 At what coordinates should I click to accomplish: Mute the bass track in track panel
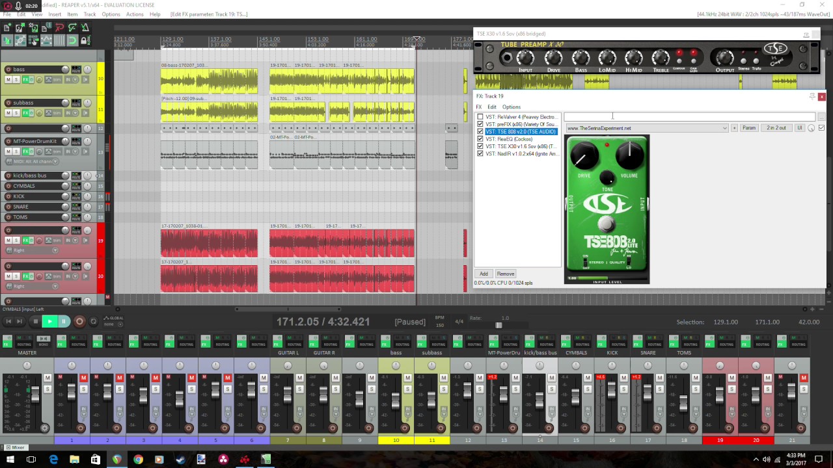[x=8, y=79]
